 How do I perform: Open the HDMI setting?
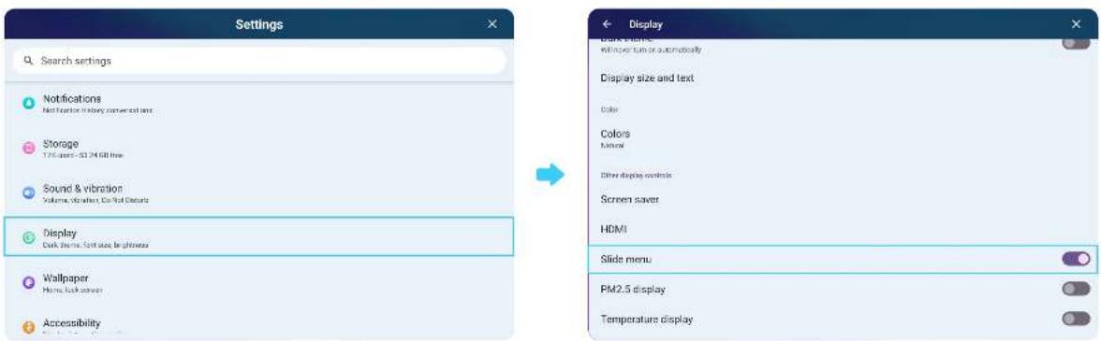(842, 229)
